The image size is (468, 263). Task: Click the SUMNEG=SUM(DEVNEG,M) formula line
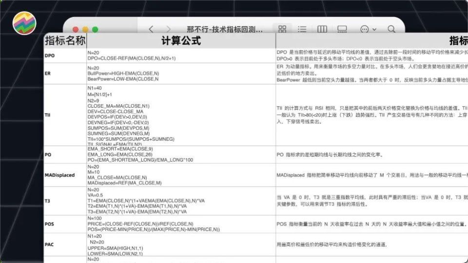(x=118, y=133)
